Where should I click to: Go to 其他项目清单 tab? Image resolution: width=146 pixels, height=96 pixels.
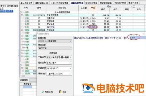point(91,3)
